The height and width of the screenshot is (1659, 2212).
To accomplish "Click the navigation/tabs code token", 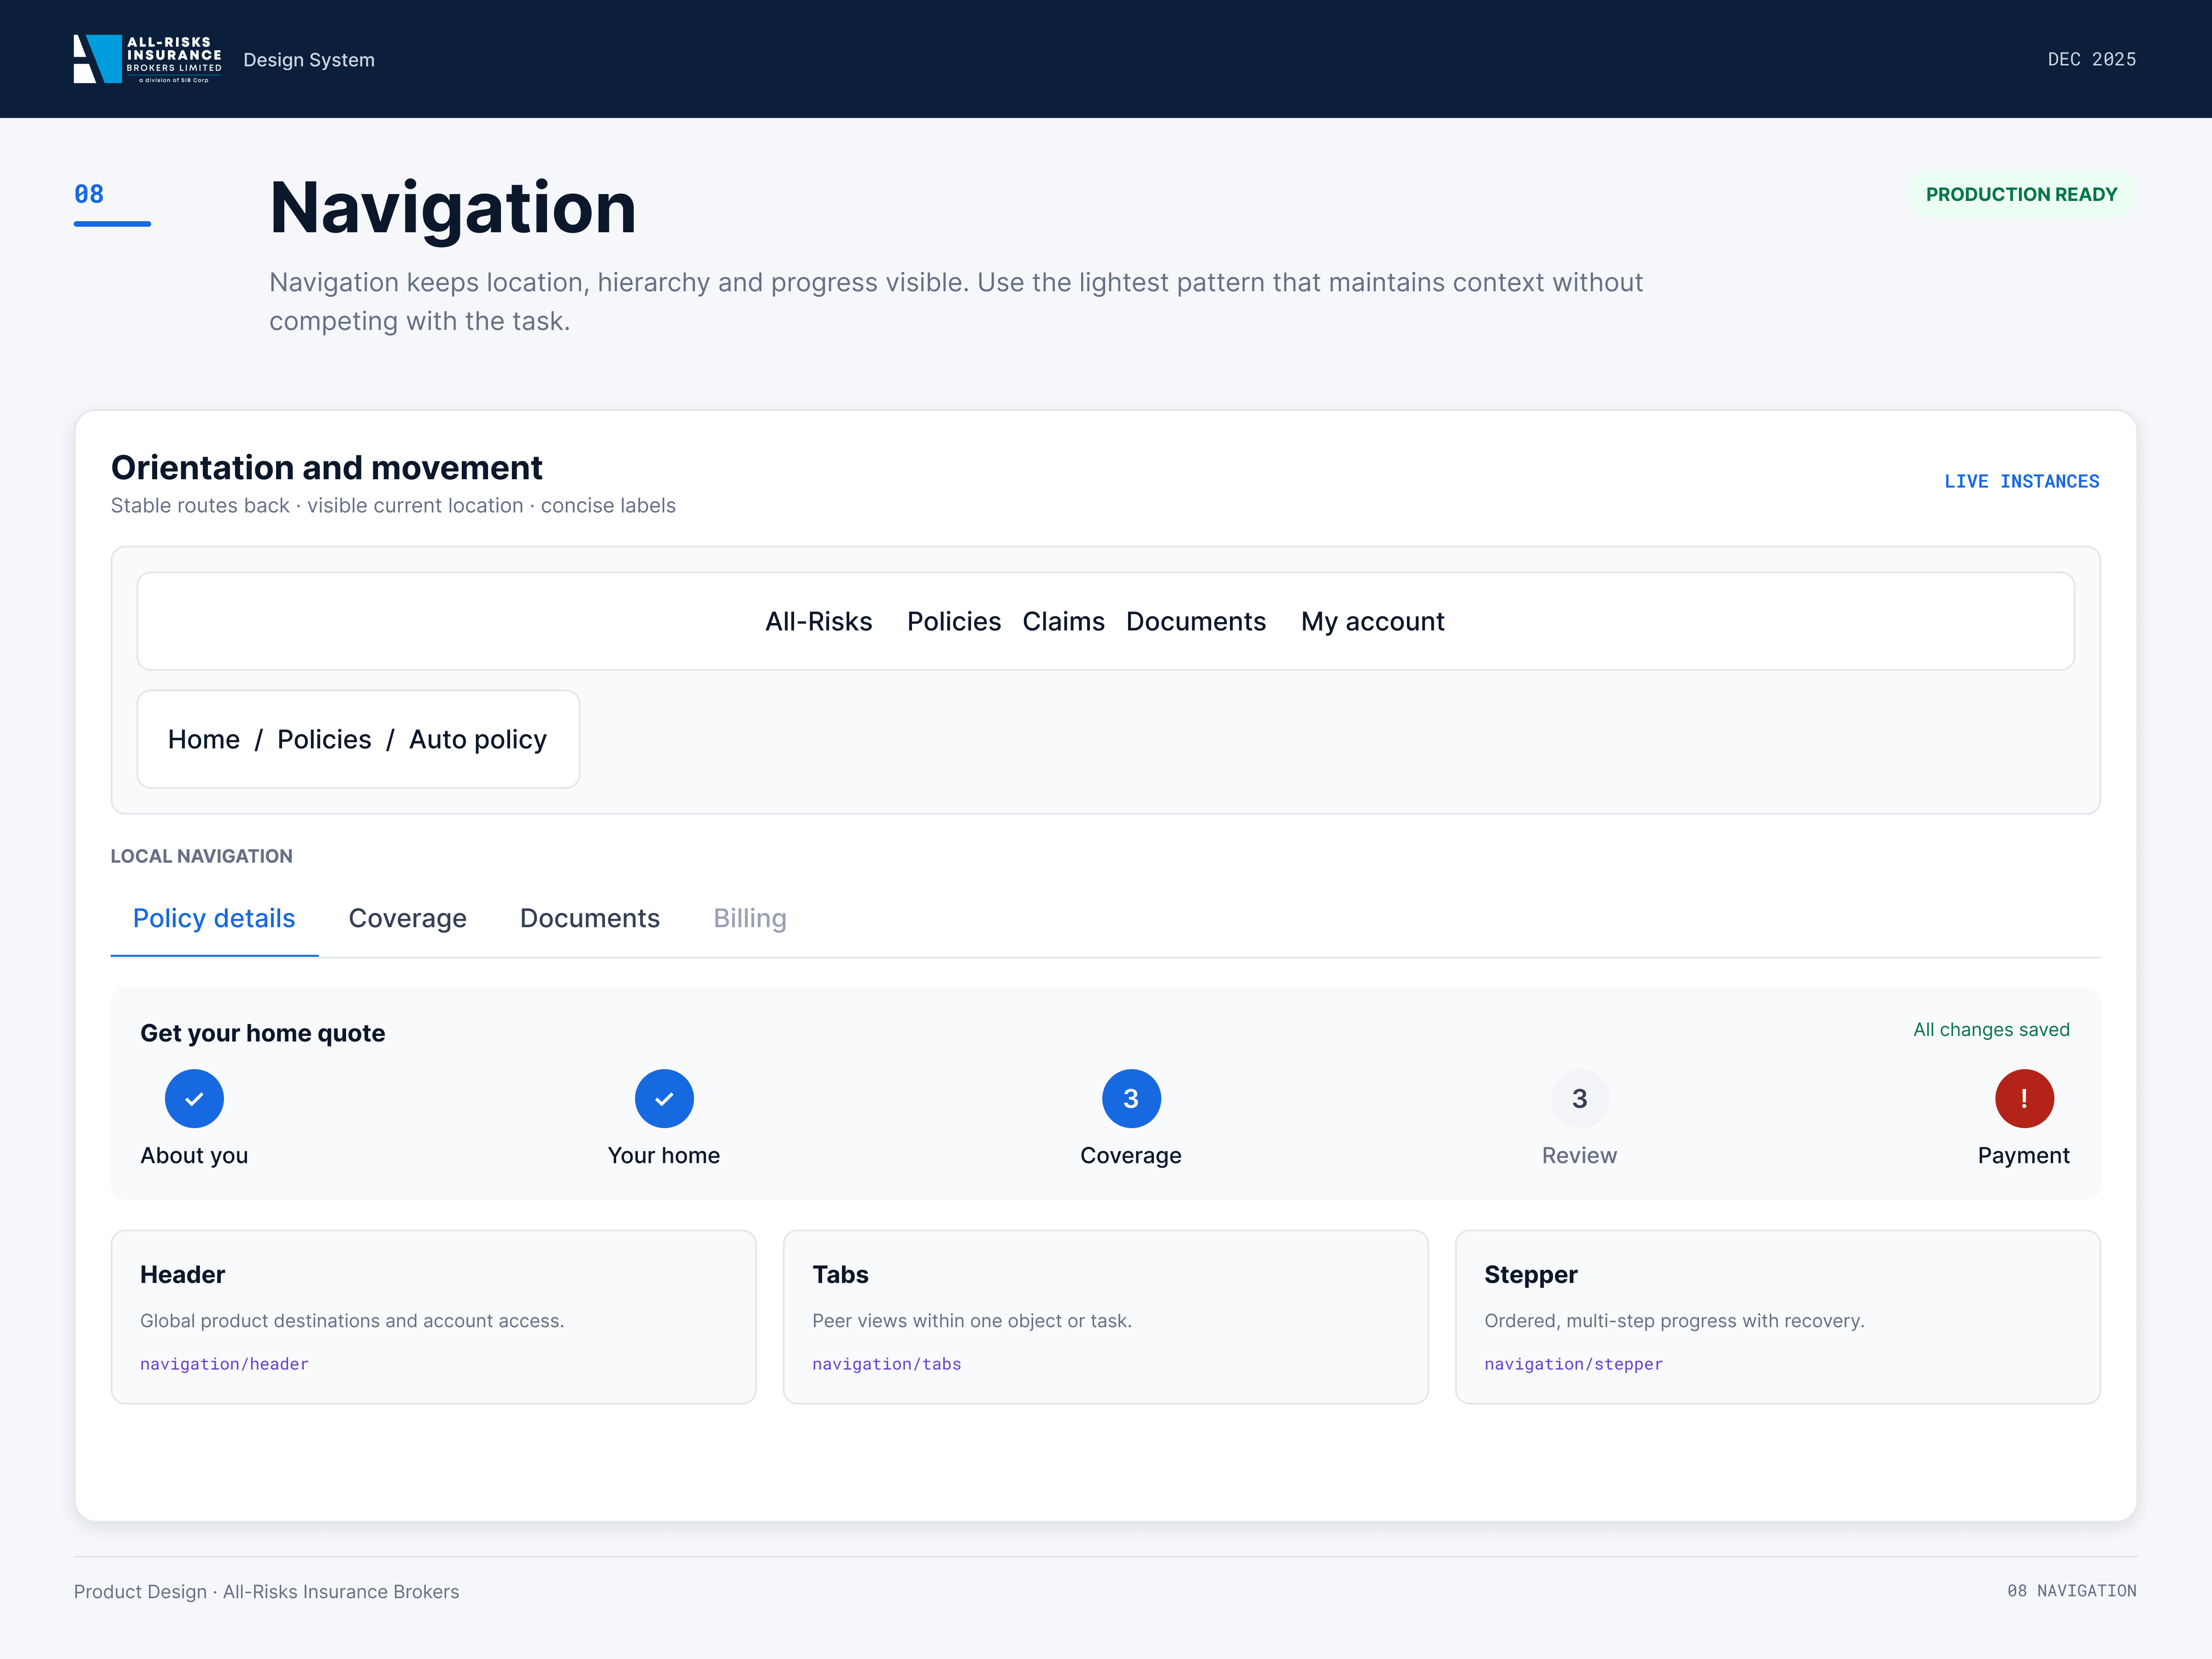I will click(886, 1364).
